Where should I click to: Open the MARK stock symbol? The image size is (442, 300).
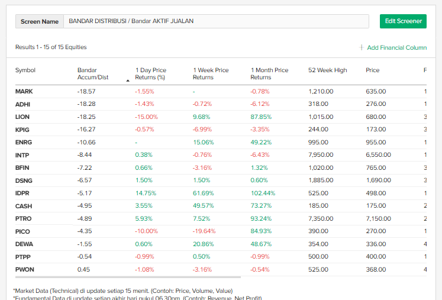pos(24,92)
